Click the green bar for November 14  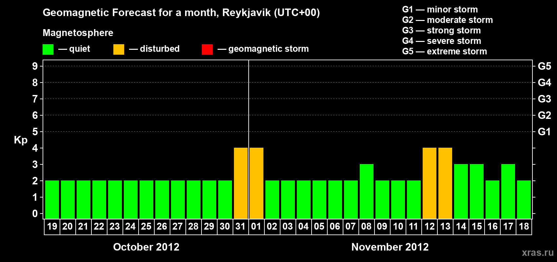tap(461, 191)
